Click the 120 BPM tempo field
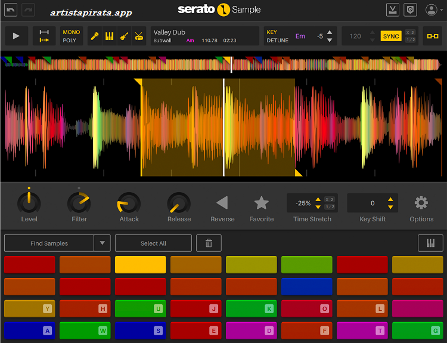 355,36
